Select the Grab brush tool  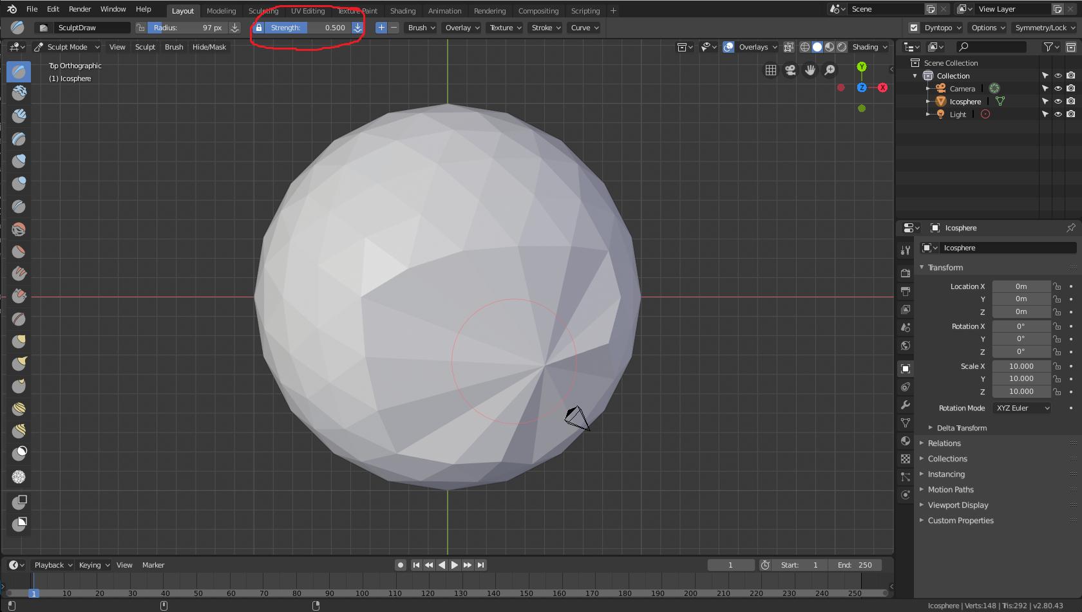click(19, 342)
